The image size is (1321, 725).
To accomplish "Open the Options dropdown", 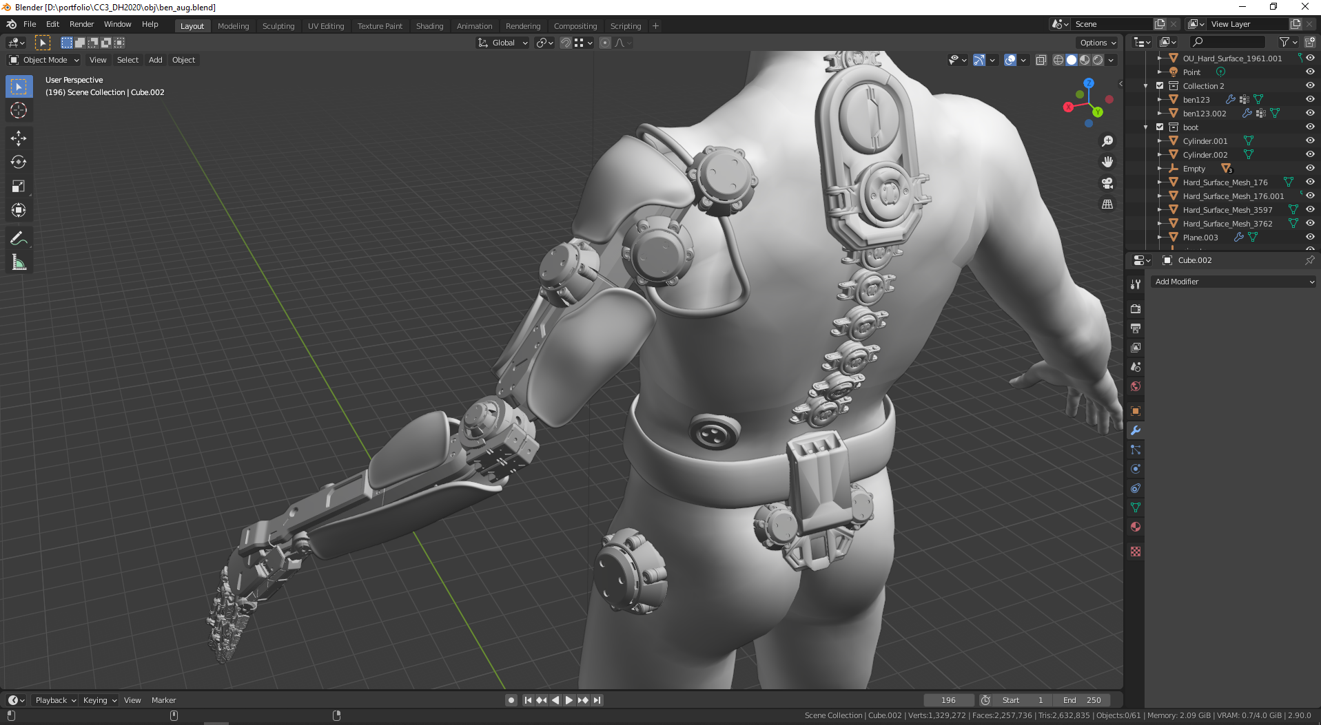I will point(1098,43).
